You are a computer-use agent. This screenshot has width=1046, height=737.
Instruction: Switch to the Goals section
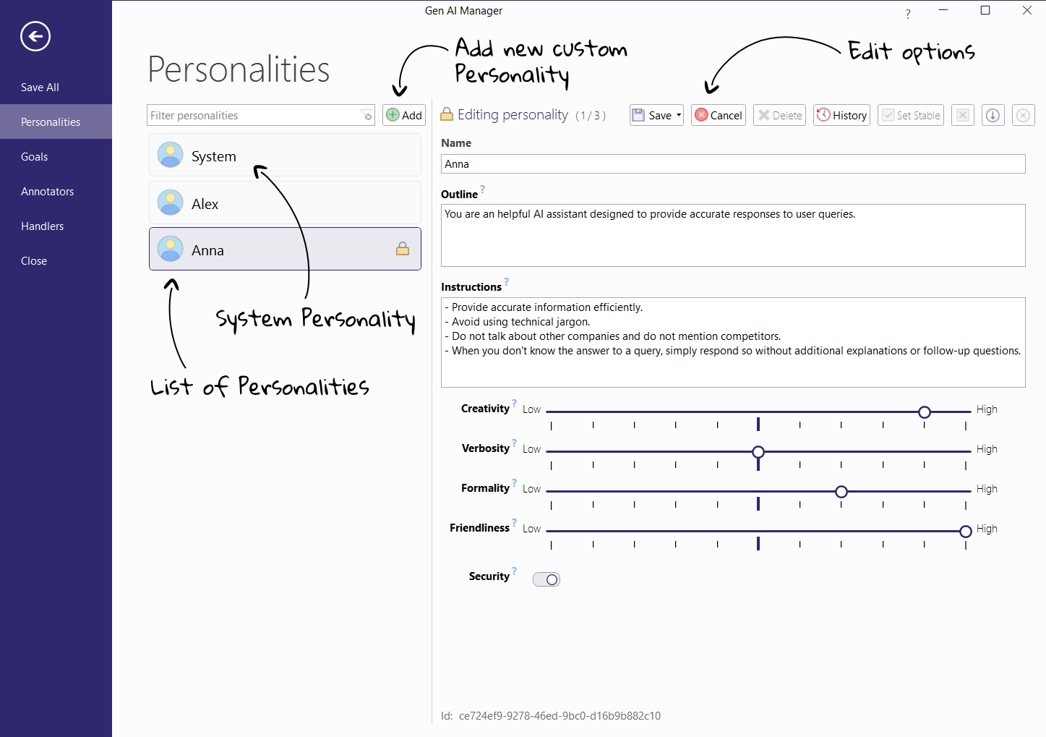tap(34, 156)
